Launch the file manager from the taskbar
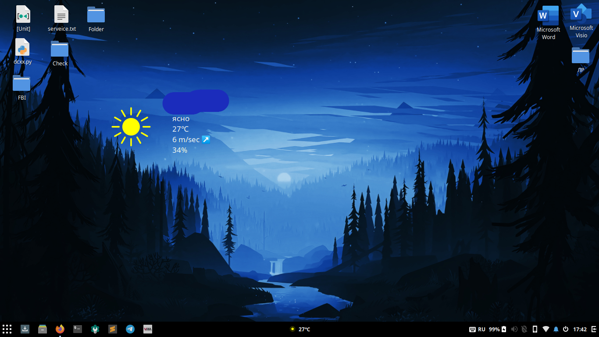 point(43,329)
